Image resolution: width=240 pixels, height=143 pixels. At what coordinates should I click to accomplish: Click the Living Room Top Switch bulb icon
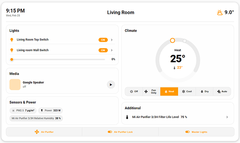coord(11,40)
